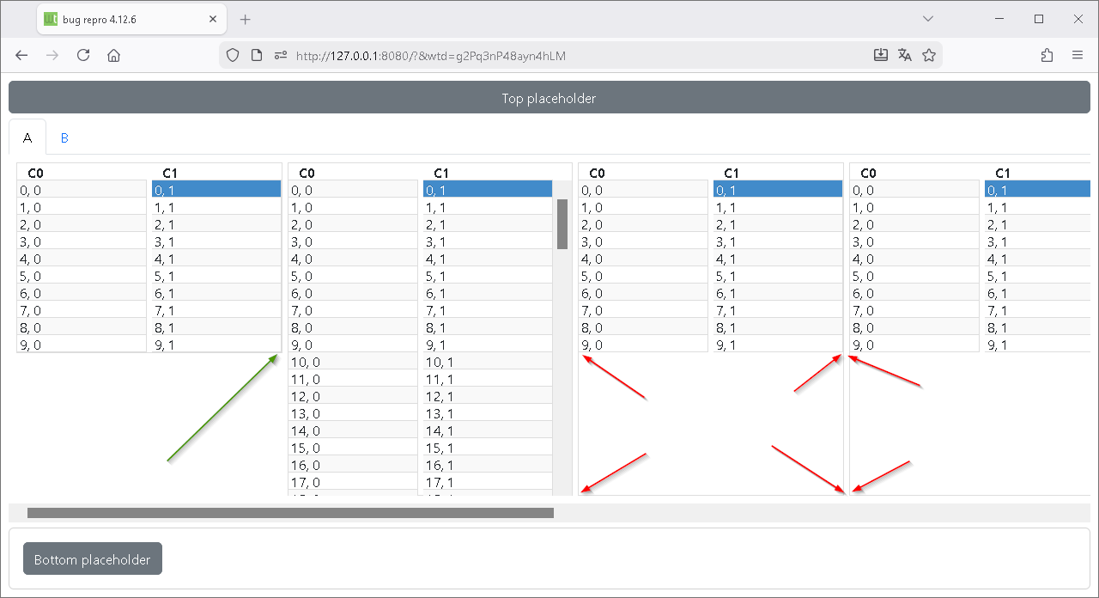
Task: Open the tracking protection shield icon
Action: (x=233, y=55)
